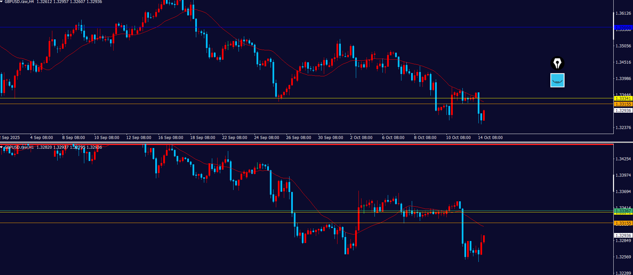
Task: Click the blue 1.35666 price level label
Action: 623,27
